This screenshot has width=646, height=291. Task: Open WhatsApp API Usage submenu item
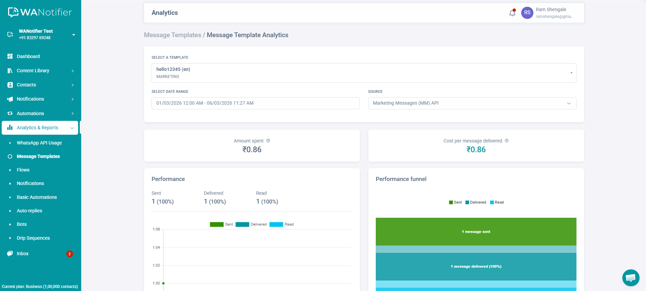coord(39,143)
